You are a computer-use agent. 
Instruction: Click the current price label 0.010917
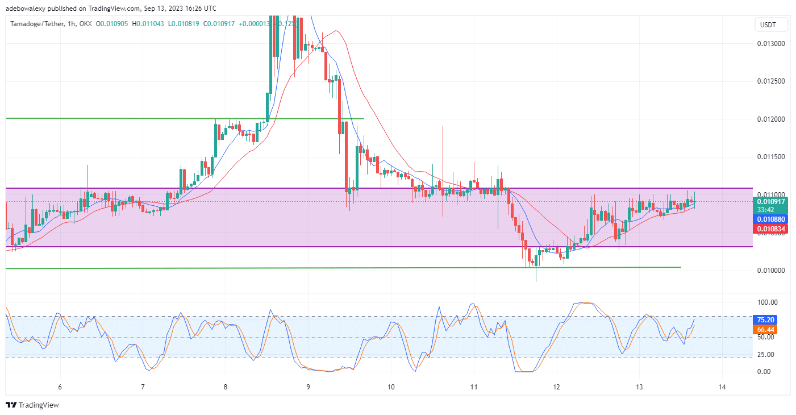tap(770, 201)
